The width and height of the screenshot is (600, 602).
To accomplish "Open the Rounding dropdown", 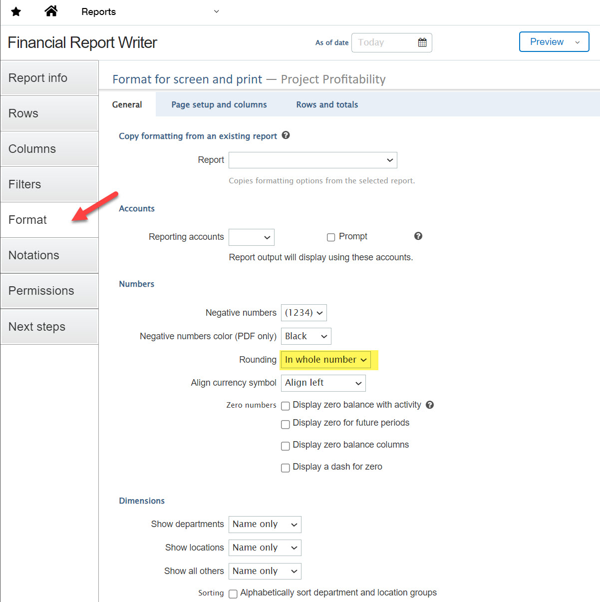I will click(325, 360).
